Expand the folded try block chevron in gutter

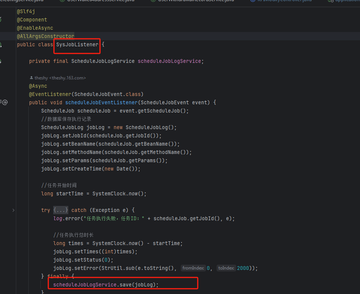click(x=13, y=210)
